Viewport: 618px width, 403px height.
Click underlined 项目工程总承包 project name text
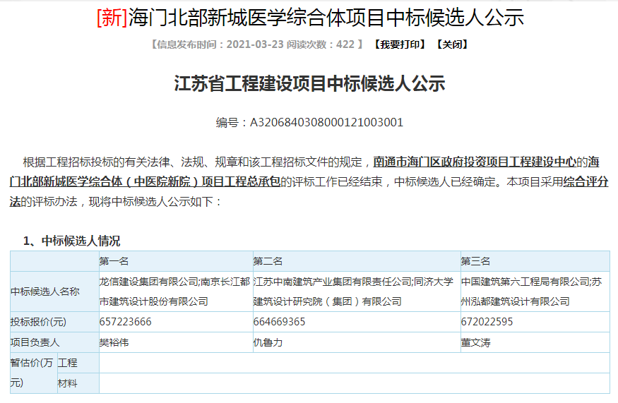[241, 181]
